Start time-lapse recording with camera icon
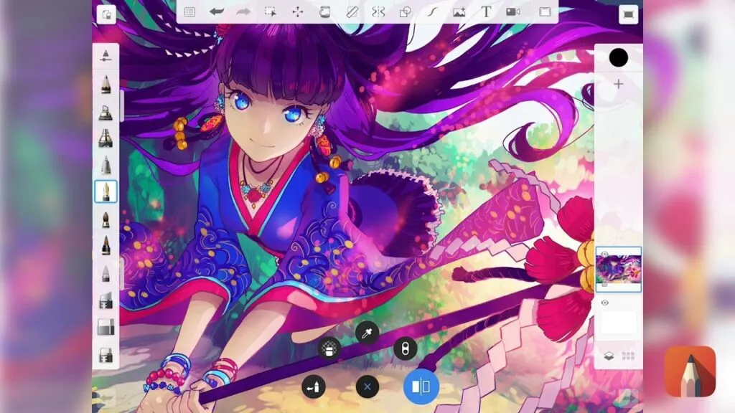Screen dimensions: 735x413 513,11
